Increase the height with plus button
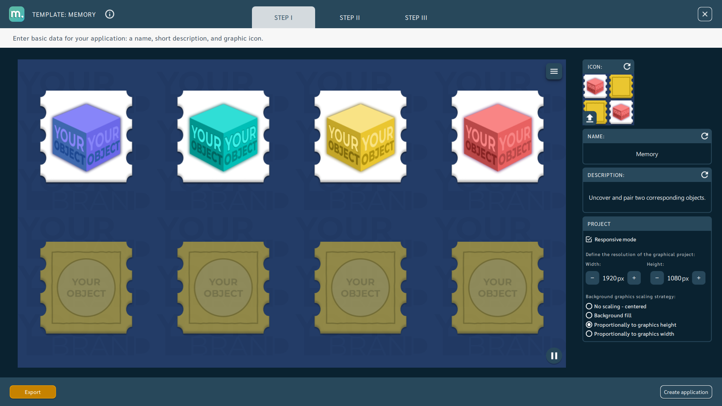 pos(699,278)
